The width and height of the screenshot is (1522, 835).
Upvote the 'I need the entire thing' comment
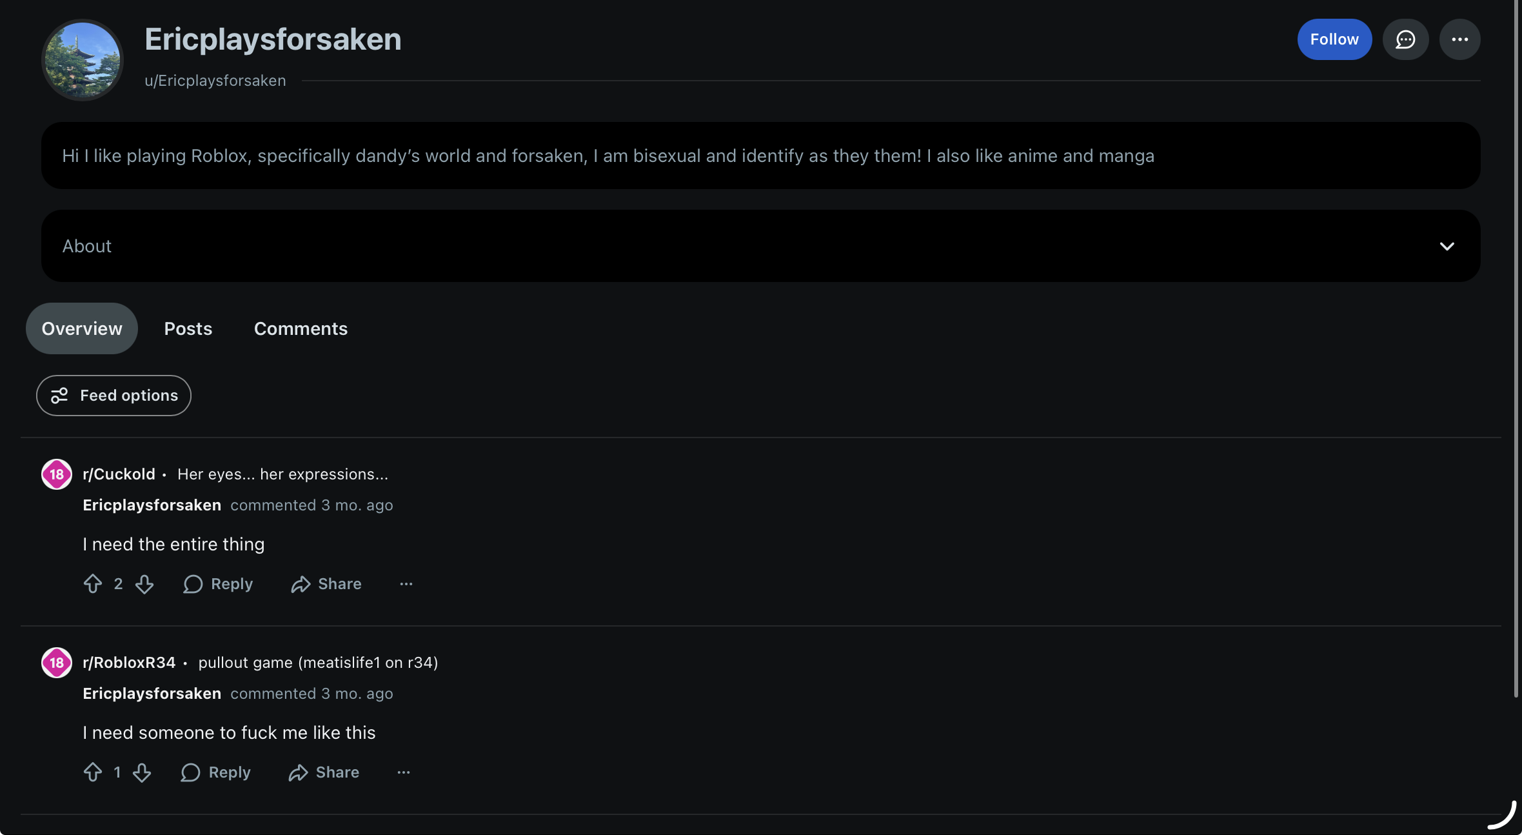click(93, 584)
